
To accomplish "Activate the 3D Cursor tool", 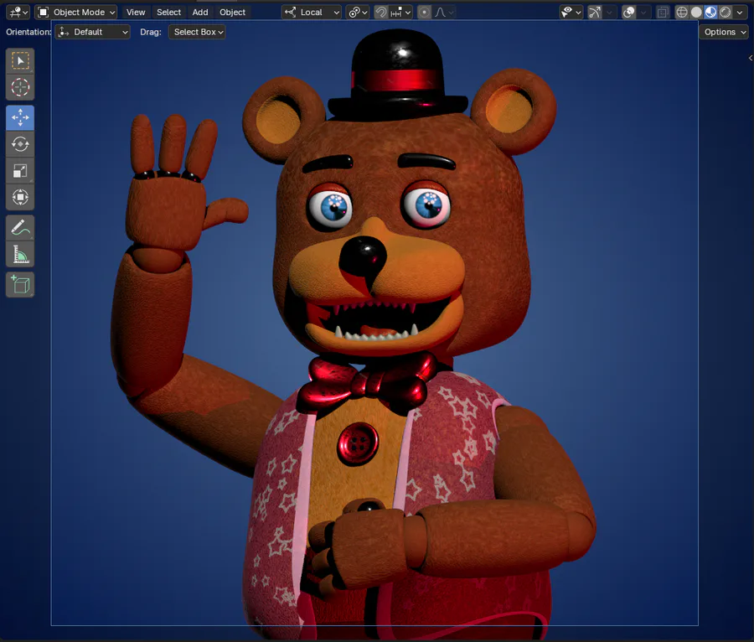I will [x=20, y=87].
